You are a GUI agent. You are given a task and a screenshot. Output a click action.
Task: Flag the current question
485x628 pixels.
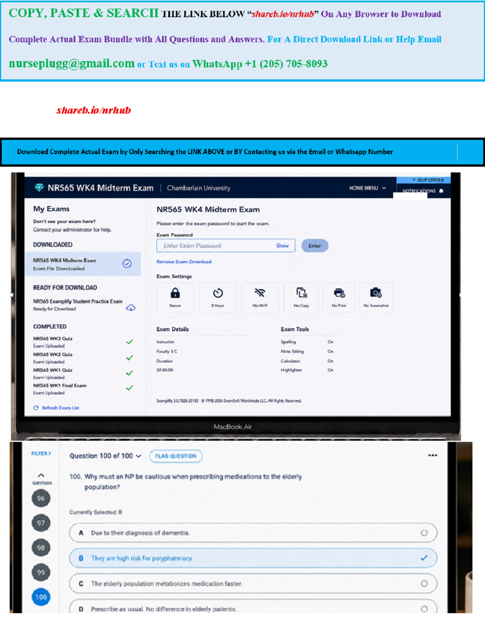click(176, 456)
